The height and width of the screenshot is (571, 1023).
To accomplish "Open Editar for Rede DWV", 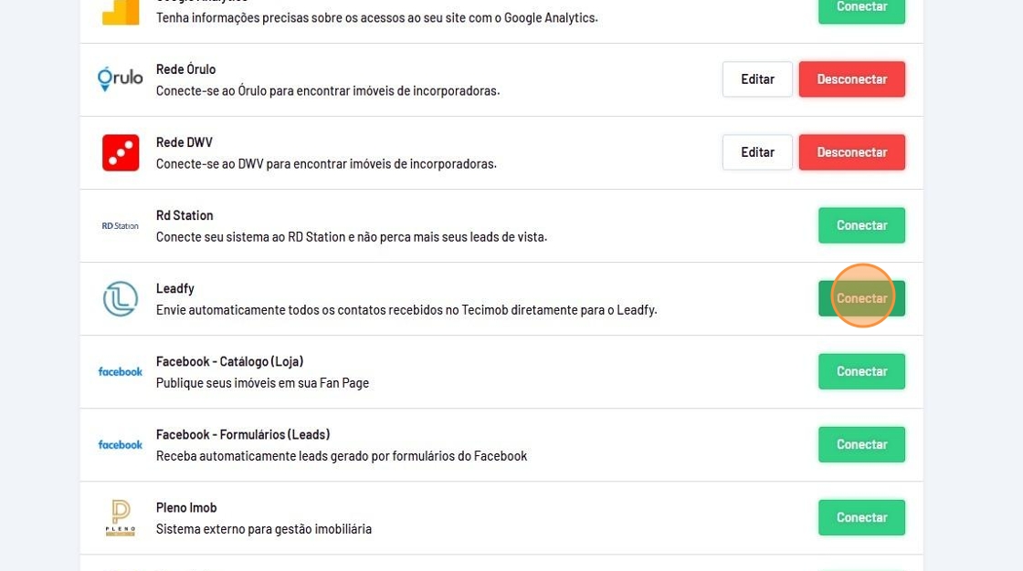I will (757, 152).
